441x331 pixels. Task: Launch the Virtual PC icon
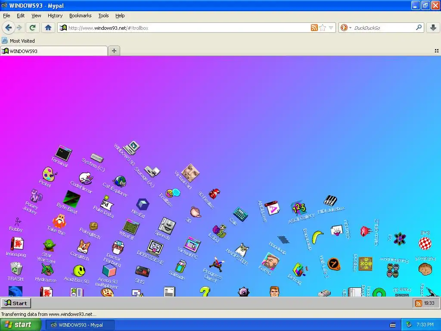point(193,245)
